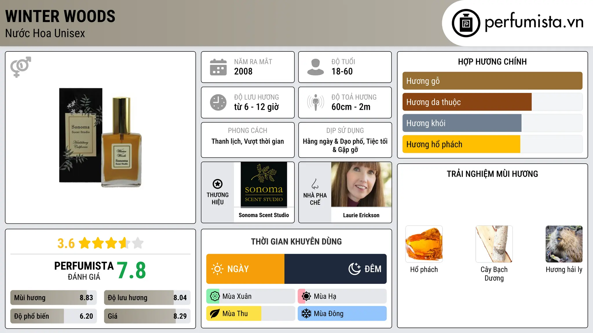Click the WINTER WOODS title
Screen dimensions: 593x333
pos(60,16)
